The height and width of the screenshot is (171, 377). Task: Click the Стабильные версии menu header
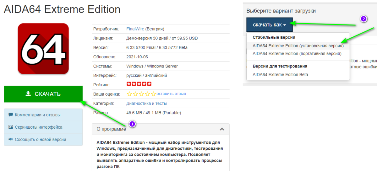pyautogui.click(x=274, y=37)
